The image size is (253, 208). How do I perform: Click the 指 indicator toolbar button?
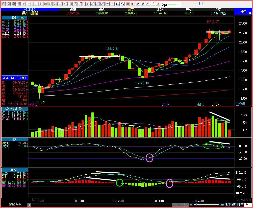coord(9,4)
